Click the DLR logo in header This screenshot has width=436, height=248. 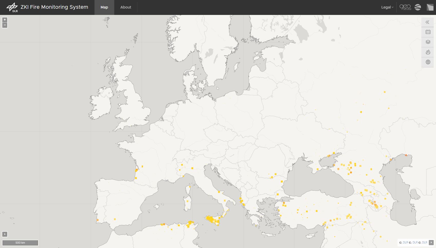[x=12, y=7]
